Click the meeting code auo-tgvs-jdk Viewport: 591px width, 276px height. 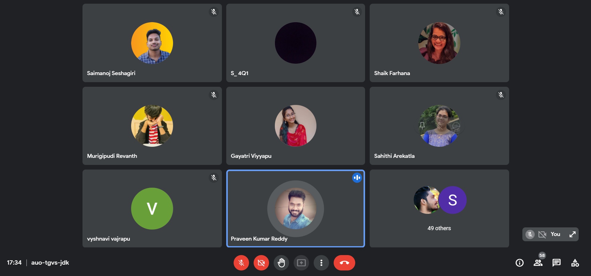pyautogui.click(x=50, y=263)
